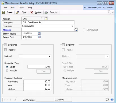Click Maximum Deduction Lifetime amount
This screenshot has width=117, height=103.
[37, 89]
